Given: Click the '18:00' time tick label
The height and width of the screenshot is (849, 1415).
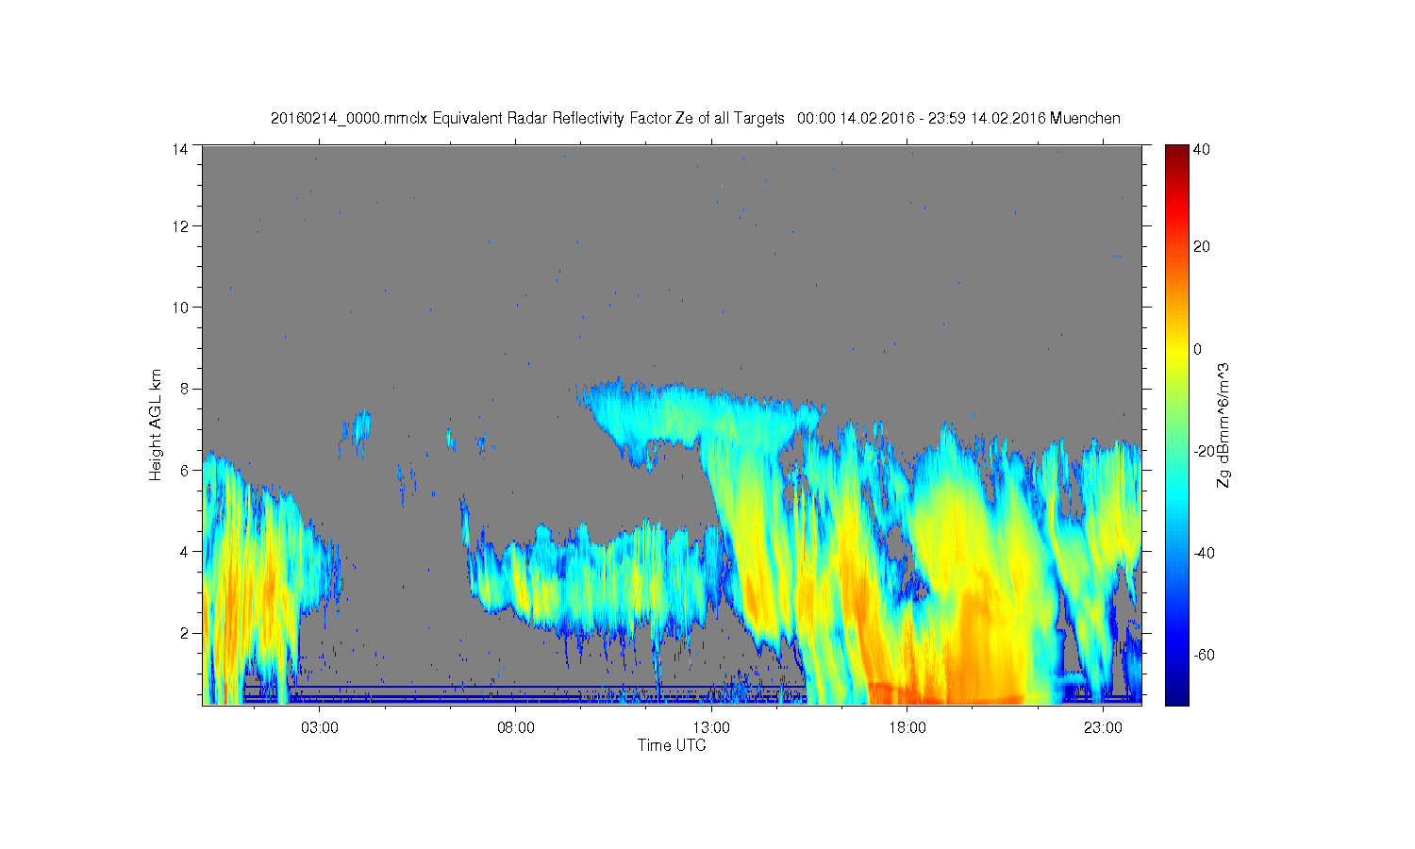Looking at the screenshot, I should 907,728.
